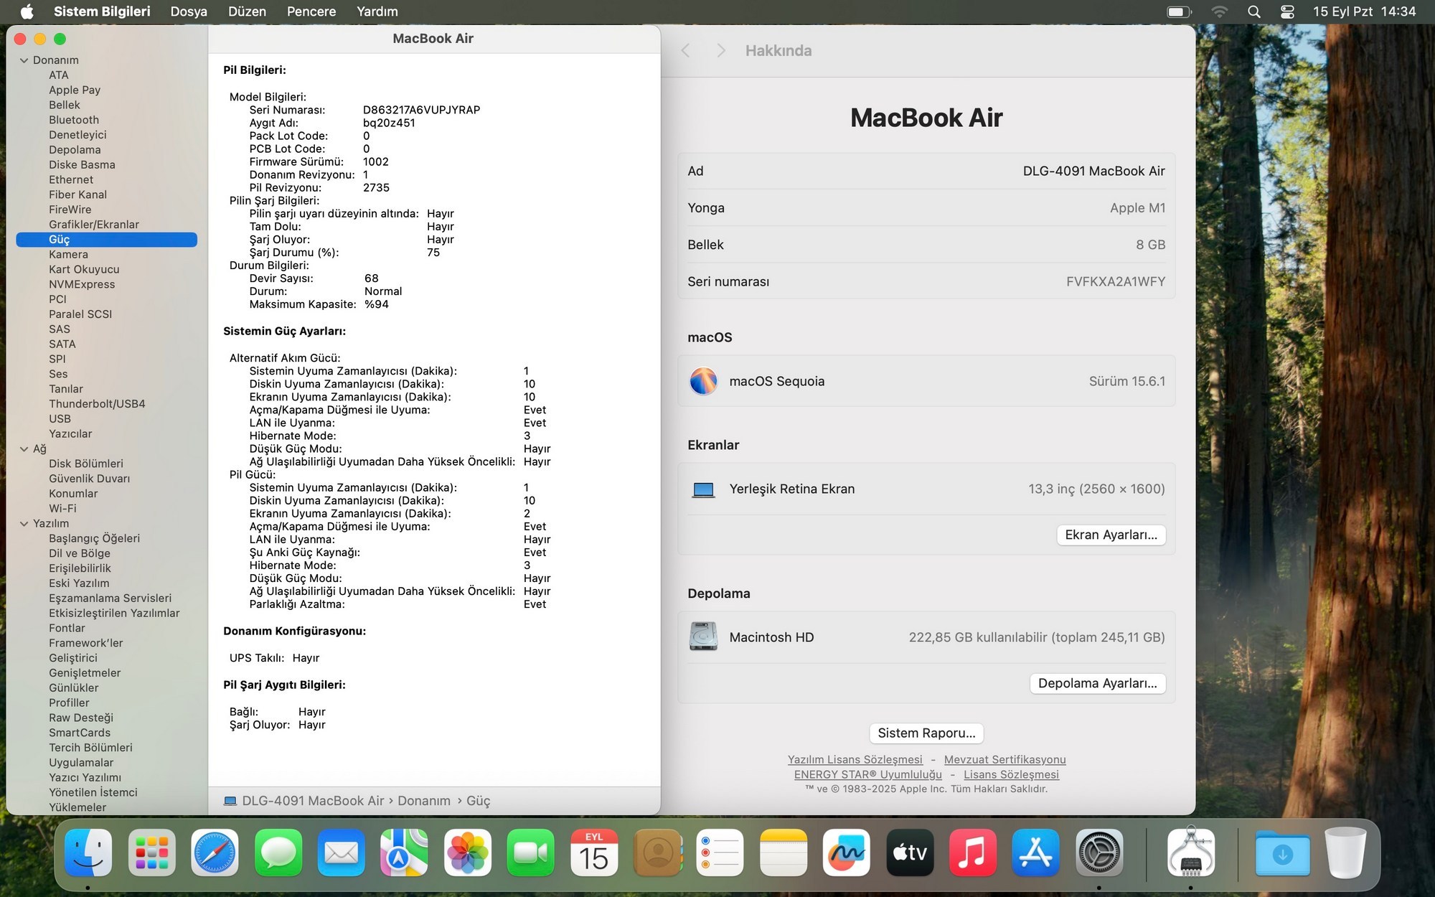Go forward in Hakkında window
Image resolution: width=1435 pixels, height=897 pixels.
[x=721, y=50]
